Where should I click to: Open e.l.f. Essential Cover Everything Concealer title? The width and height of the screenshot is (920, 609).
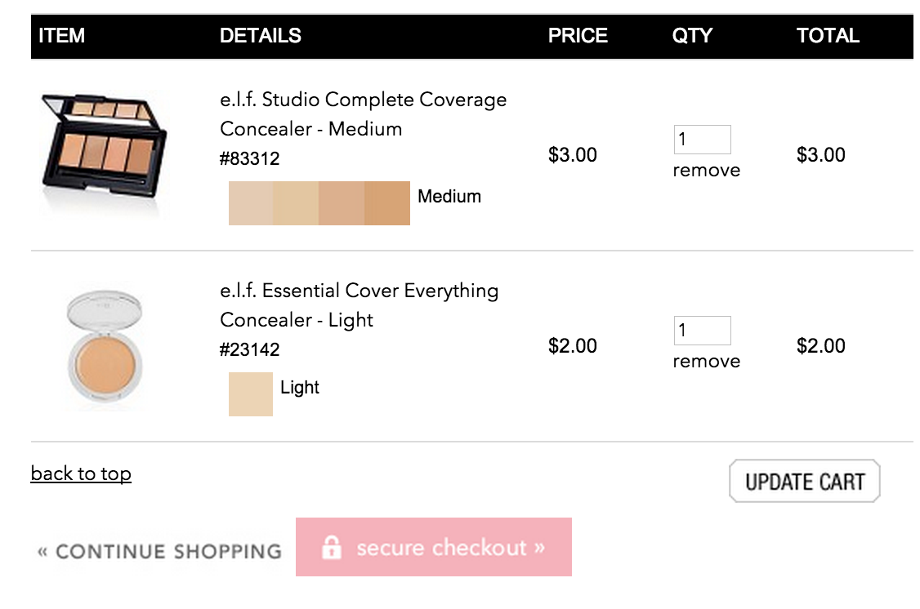[x=359, y=305]
